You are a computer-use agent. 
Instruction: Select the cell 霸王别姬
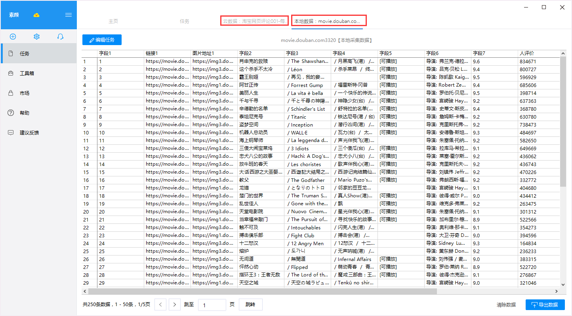pos(261,77)
